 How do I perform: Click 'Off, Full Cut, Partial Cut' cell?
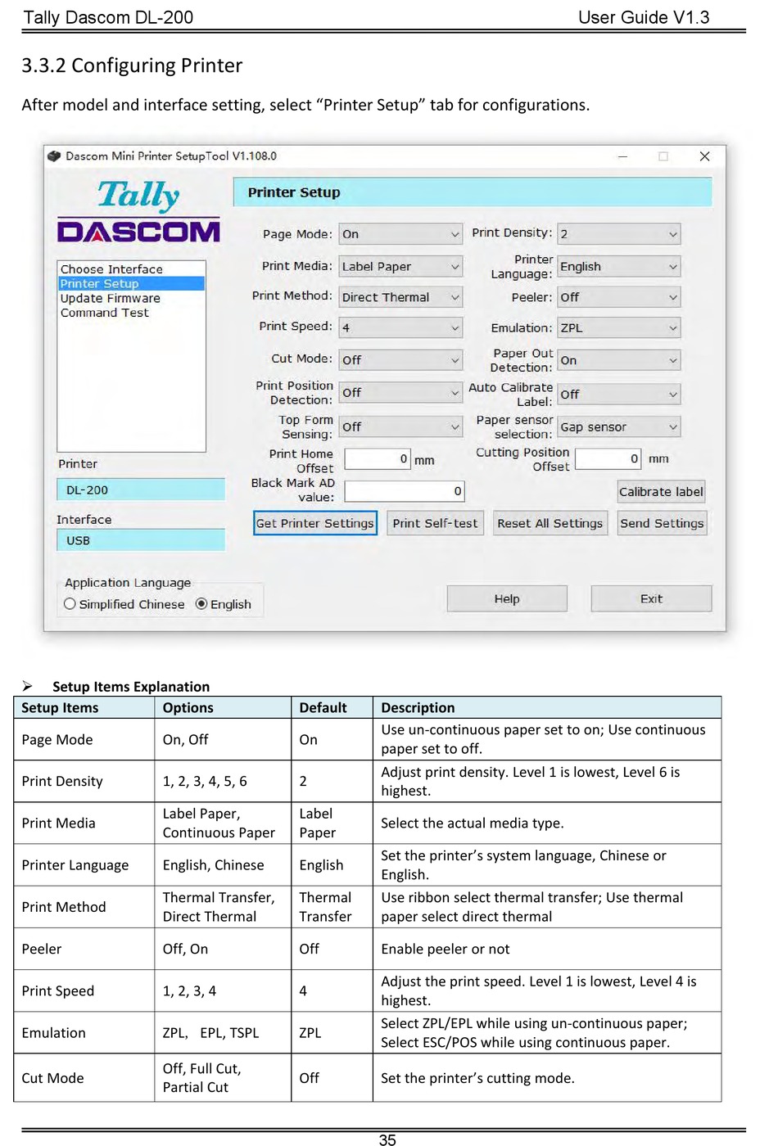pos(222,1078)
